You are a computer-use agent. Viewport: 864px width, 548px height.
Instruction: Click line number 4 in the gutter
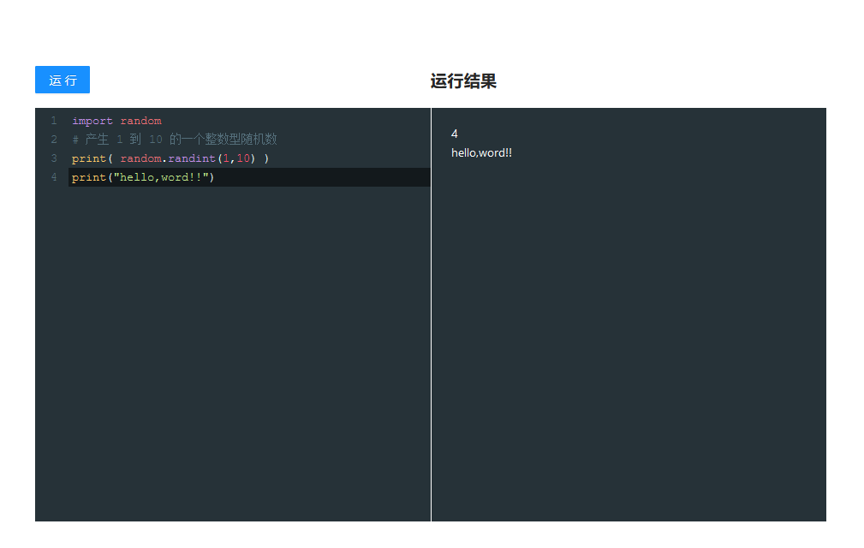pyautogui.click(x=53, y=176)
